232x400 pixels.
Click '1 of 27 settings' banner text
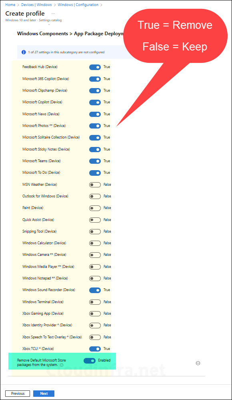click(x=66, y=52)
